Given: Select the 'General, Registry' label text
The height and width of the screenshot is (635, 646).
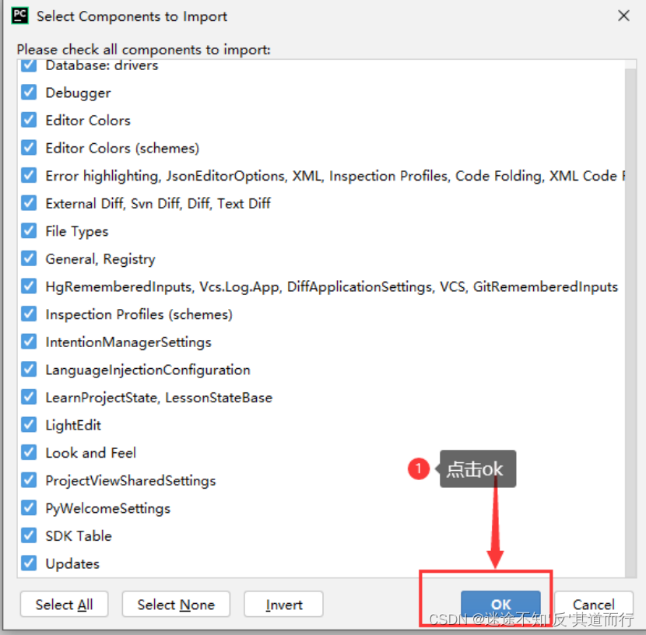Looking at the screenshot, I should click(x=100, y=259).
